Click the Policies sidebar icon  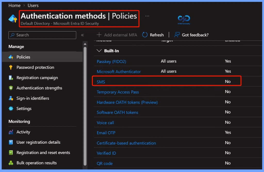(x=11, y=57)
